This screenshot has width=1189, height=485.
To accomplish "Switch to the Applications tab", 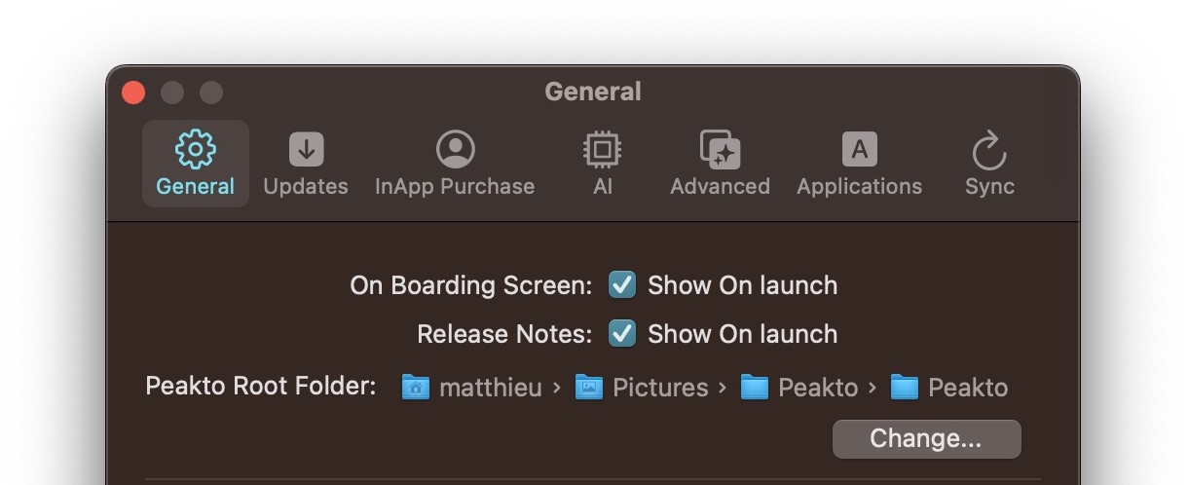I will pos(859,164).
